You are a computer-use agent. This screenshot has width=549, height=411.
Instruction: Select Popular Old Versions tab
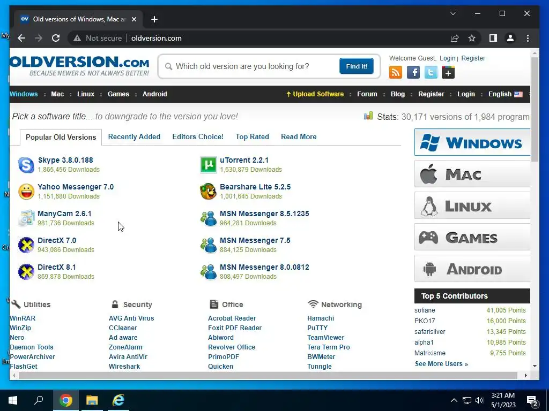(61, 137)
